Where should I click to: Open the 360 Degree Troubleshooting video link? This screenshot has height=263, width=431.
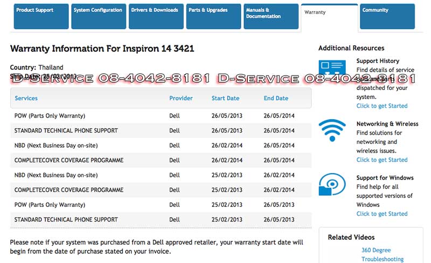tap(382, 254)
